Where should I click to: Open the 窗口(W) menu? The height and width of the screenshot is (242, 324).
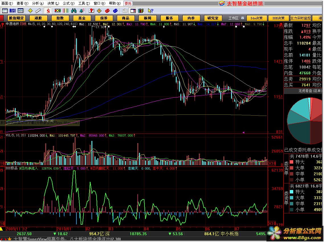[x=99, y=3]
